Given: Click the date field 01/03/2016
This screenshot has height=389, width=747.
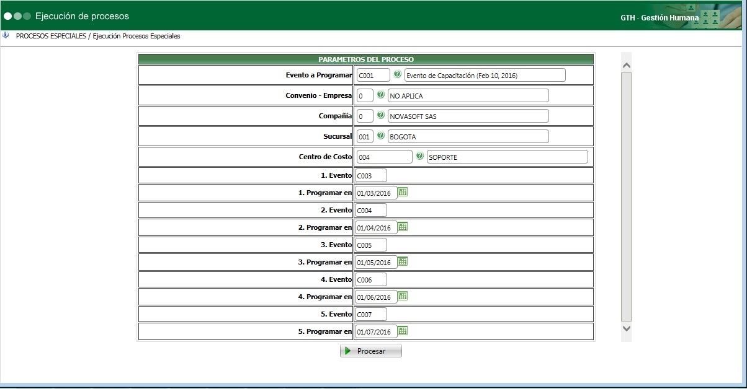Looking at the screenshot, I should [x=376, y=193].
